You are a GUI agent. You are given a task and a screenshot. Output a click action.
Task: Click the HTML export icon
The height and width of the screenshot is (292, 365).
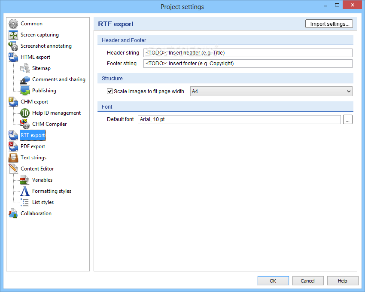pos(13,57)
